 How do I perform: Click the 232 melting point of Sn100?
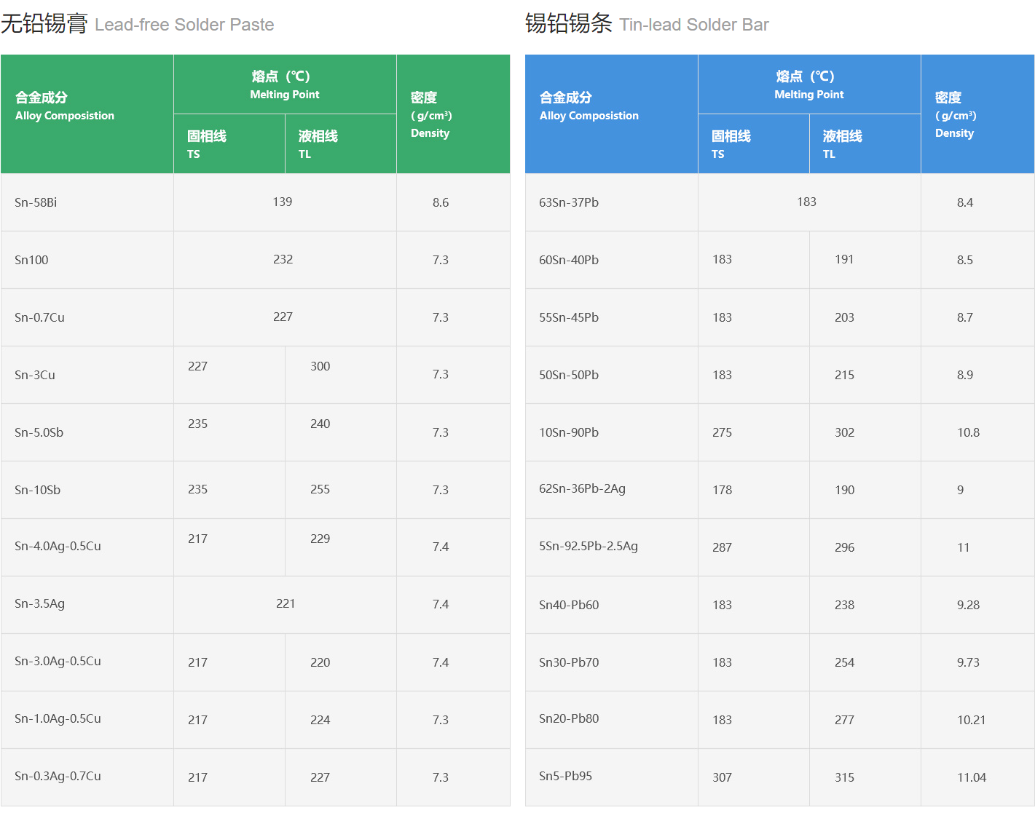tap(283, 259)
